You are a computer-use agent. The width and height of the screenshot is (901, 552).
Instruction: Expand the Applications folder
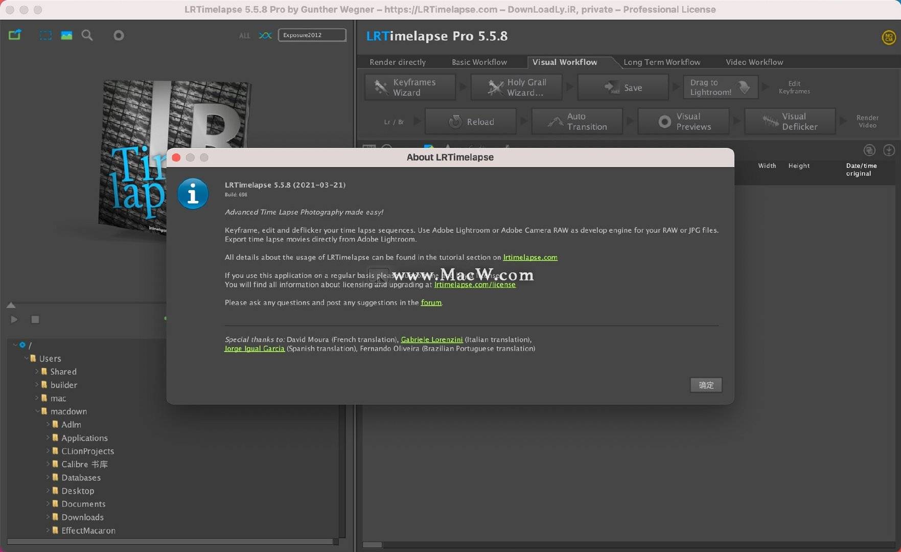click(x=48, y=438)
